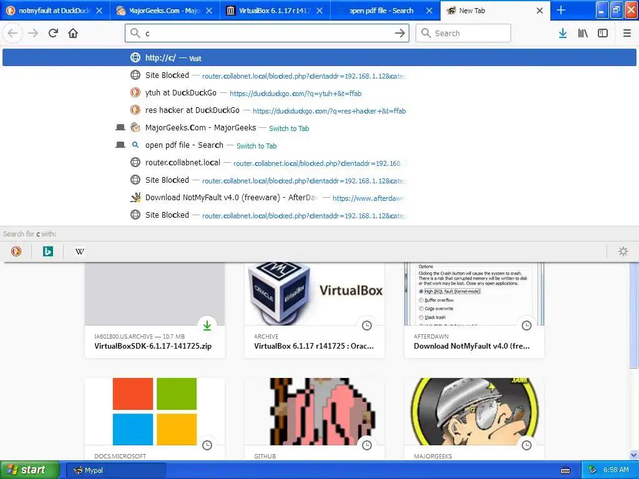Click the scrollbar down arrow
This screenshot has width=639, height=479.
(x=634, y=455)
